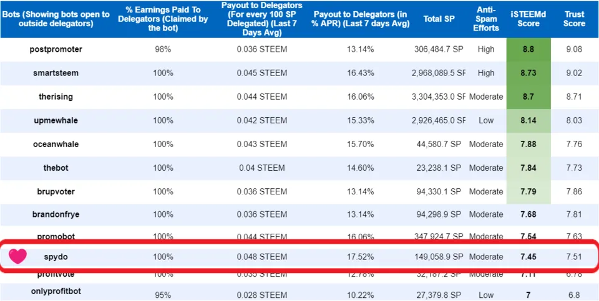Click the onlyprofitbot bot name
Image resolution: width=599 pixels, height=301 pixels.
(x=56, y=290)
